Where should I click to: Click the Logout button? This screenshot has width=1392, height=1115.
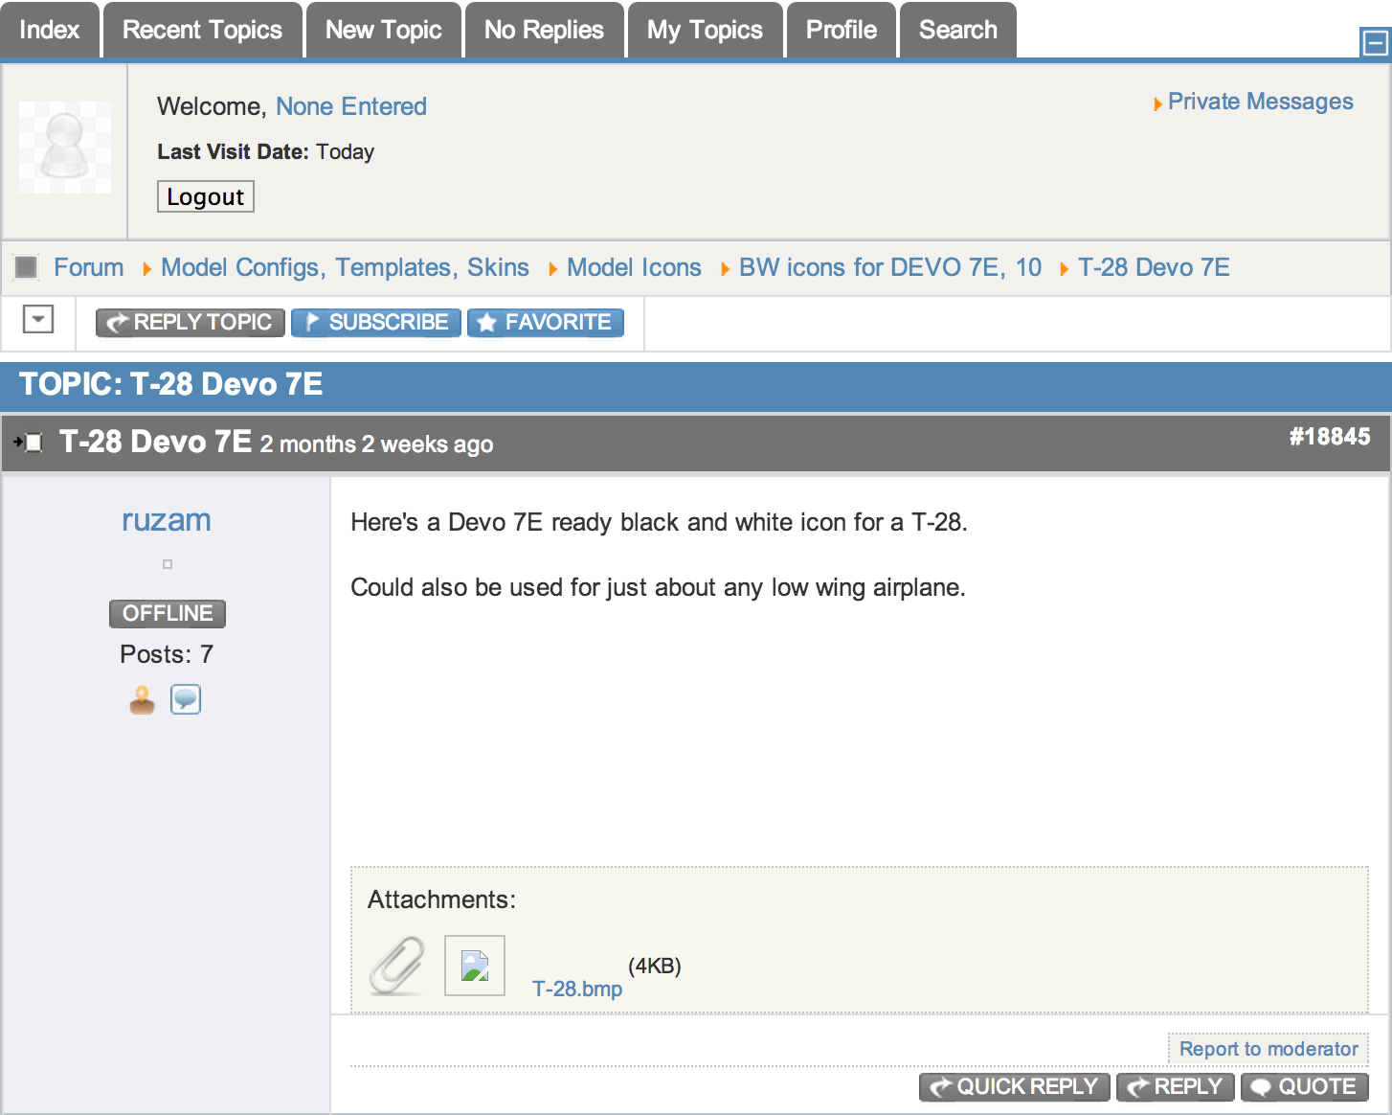click(x=206, y=196)
